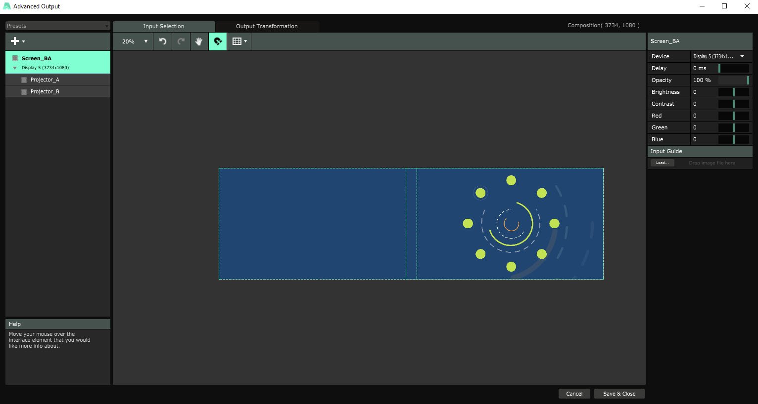This screenshot has width=758, height=404.
Task: Open the grid display options
Action: point(239,41)
